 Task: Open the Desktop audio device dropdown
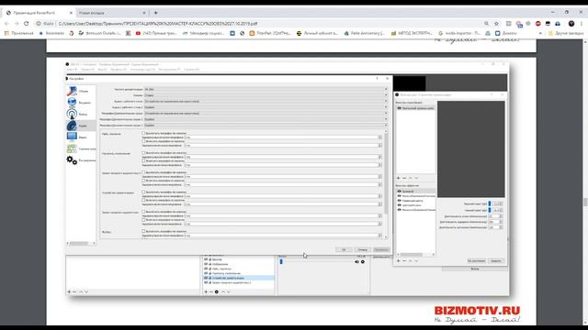click(266, 102)
